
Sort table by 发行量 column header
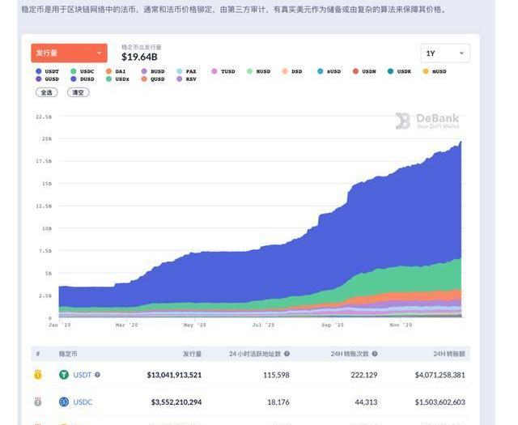[x=192, y=354]
